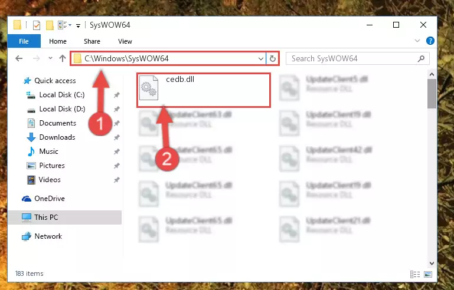Image resolution: width=454 pixels, height=290 pixels.
Task: Click the pin icon beside Videos
Action: [x=117, y=180]
